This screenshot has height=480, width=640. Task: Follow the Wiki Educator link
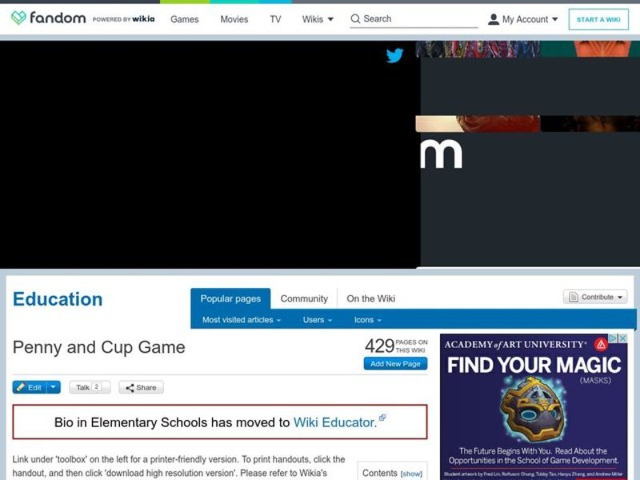point(337,422)
